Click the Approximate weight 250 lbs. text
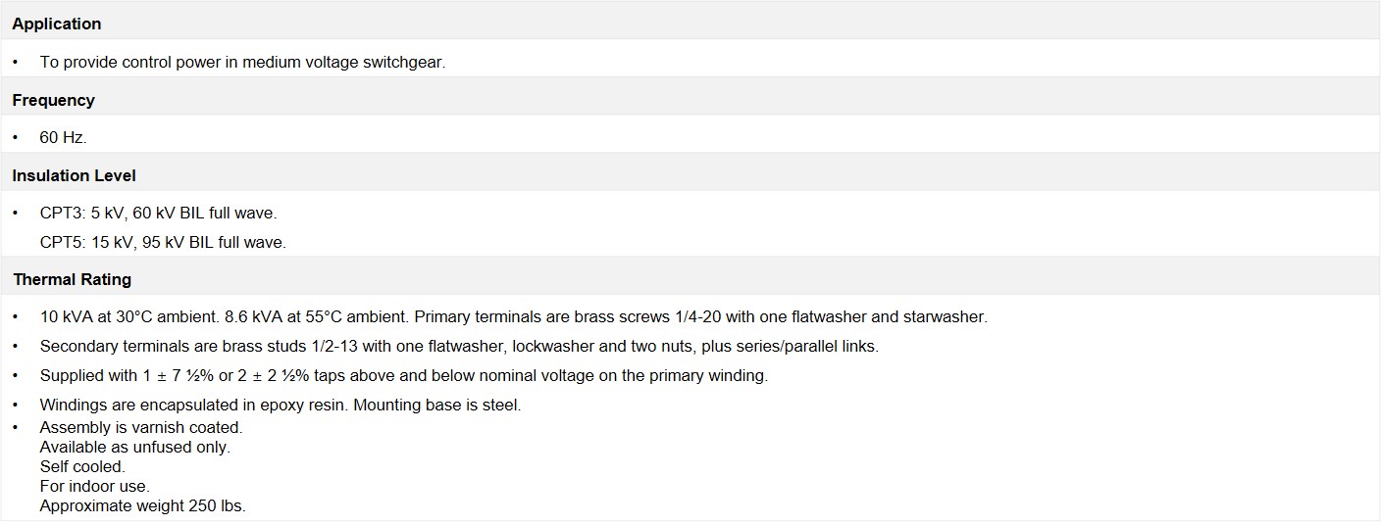 pos(143,506)
